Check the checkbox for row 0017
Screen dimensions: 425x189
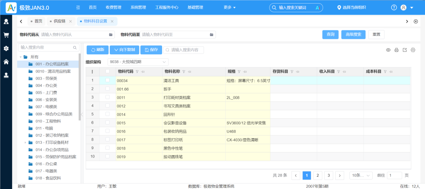coord(107,139)
